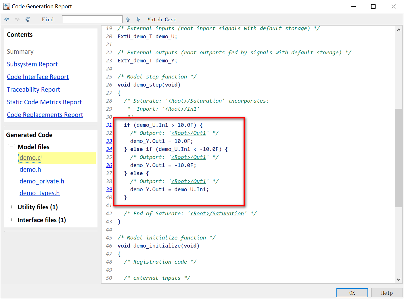Follow <Root>/Out1 link on line 38
The height and width of the screenshot is (299, 404).
[189, 181]
